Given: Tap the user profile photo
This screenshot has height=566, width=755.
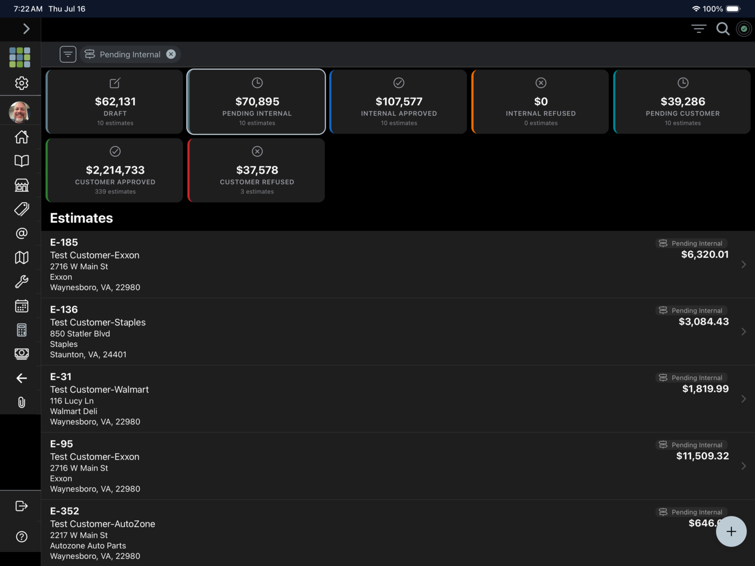Looking at the screenshot, I should 19,112.
